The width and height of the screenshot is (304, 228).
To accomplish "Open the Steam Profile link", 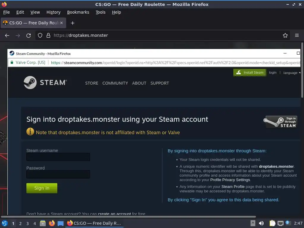I will pos(233,186).
